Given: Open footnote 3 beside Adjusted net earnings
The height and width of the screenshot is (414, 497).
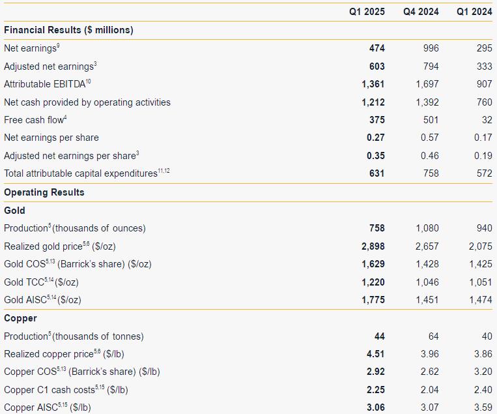Looking at the screenshot, I should pyautogui.click(x=95, y=63).
